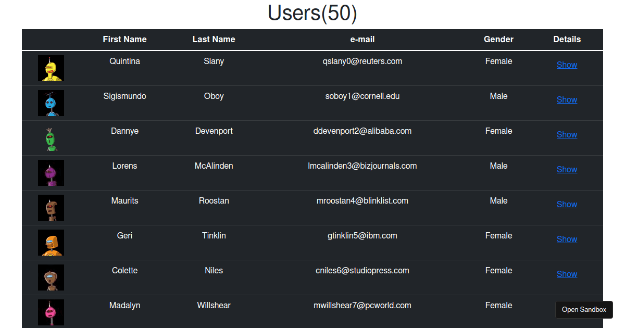The image size is (625, 328).
Task: Select Dannye Devenport's green alien avatar
Action: pos(51,138)
